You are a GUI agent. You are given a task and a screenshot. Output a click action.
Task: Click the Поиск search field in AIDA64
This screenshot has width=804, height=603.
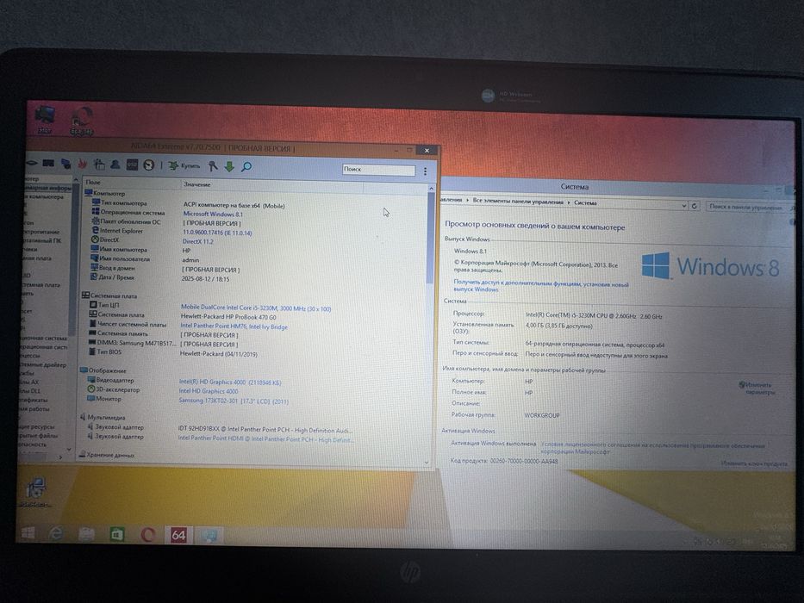tap(378, 170)
